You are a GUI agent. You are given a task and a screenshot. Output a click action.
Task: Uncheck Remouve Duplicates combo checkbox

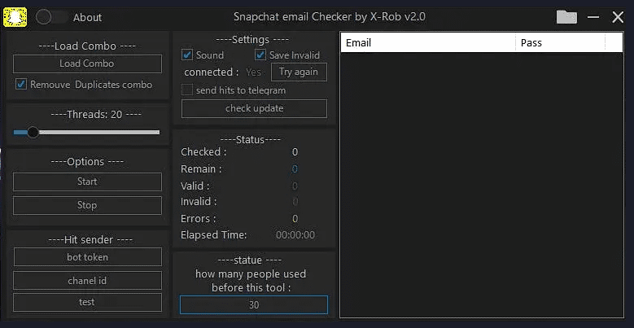tap(21, 84)
